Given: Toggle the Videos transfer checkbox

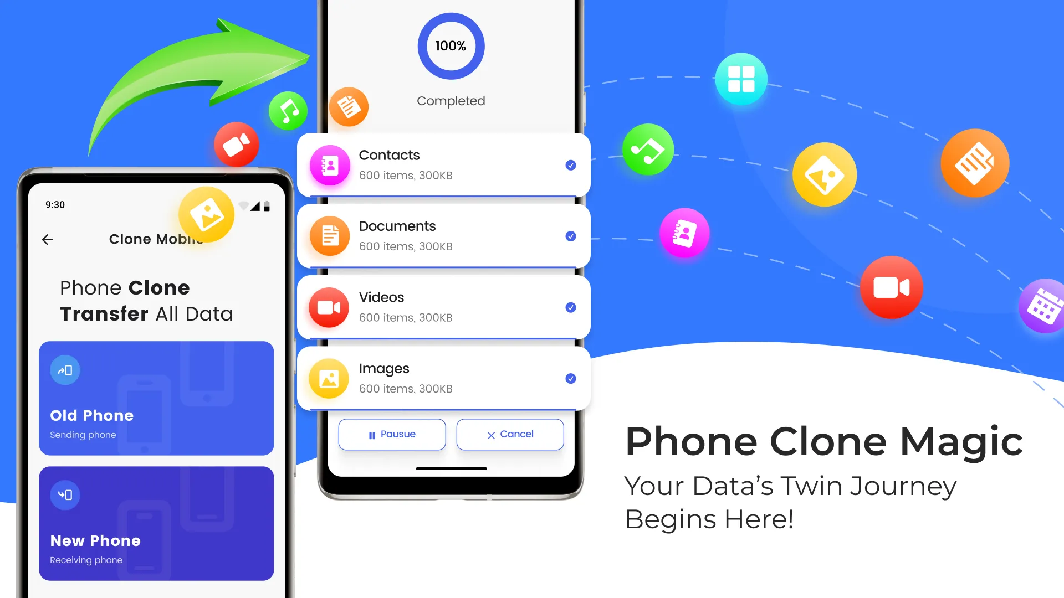Looking at the screenshot, I should point(571,307).
